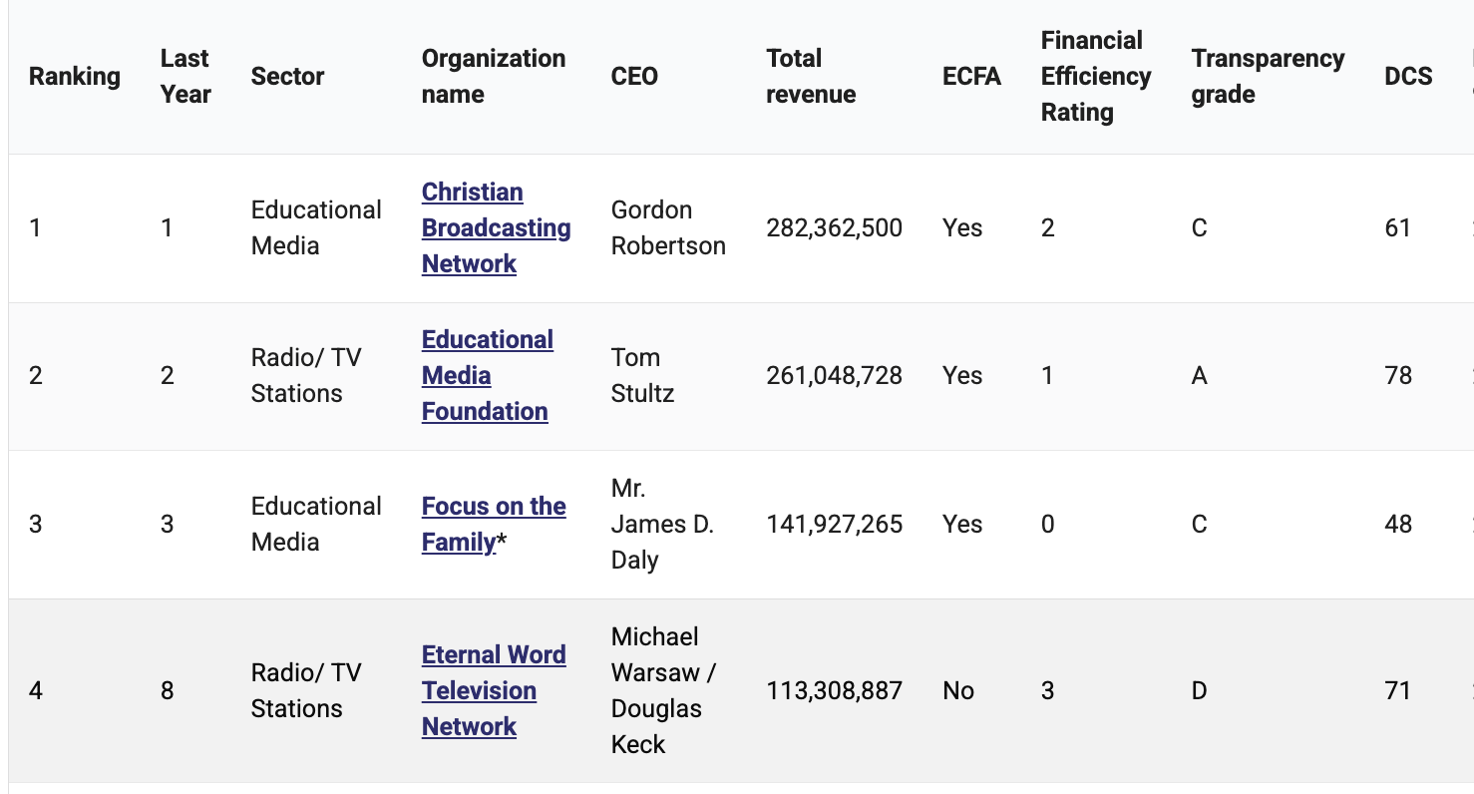This screenshot has width=1474, height=794.
Task: Select the Tom Stultz CEO cell
Action: tap(642, 375)
